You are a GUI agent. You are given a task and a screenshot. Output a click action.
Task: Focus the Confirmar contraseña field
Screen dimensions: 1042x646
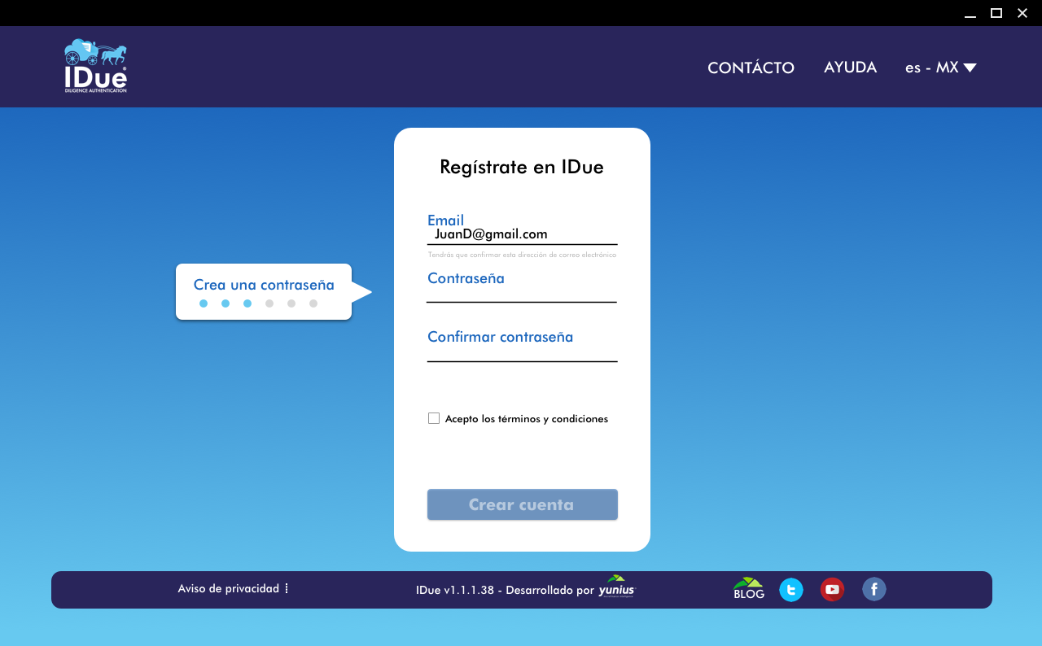tap(522, 352)
